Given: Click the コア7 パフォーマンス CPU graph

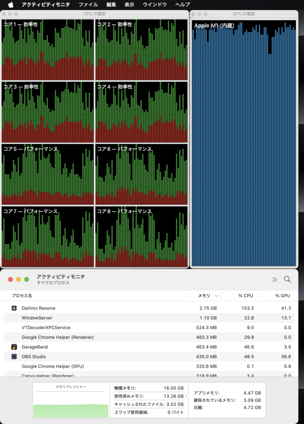Looking at the screenshot, I should click(x=48, y=237).
